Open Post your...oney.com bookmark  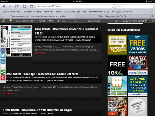coord(122,12)
